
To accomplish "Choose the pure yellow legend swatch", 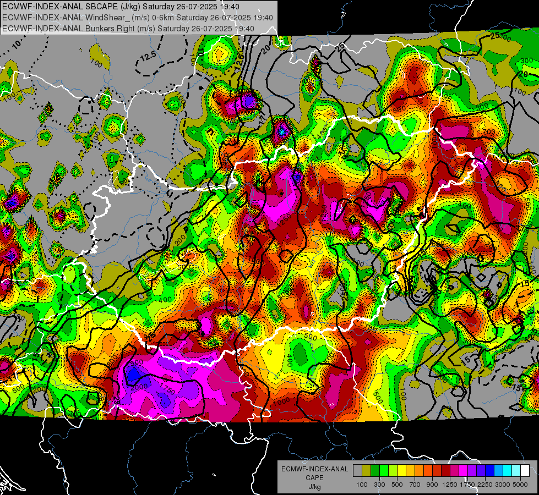I will [402, 470].
